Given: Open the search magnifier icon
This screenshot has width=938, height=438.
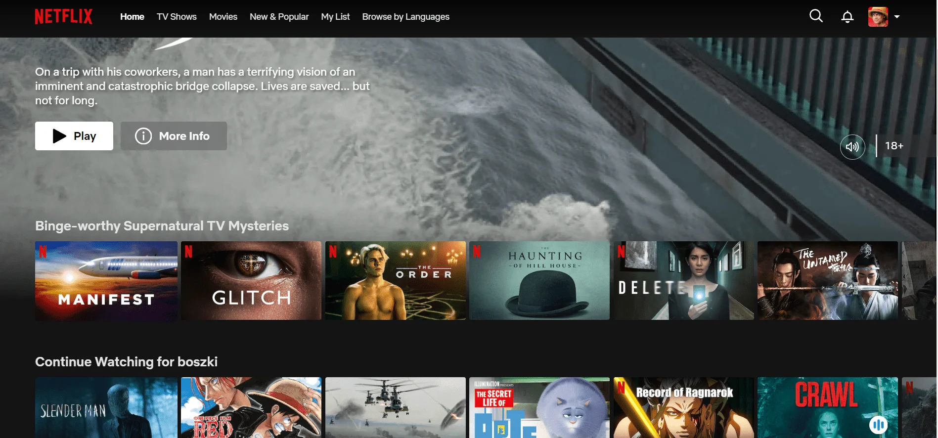Looking at the screenshot, I should point(816,16).
